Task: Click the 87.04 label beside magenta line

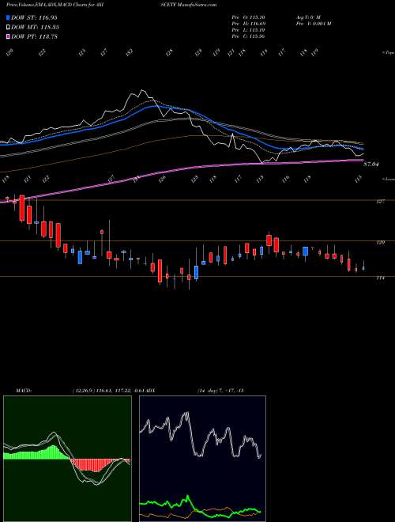Action: [371, 165]
